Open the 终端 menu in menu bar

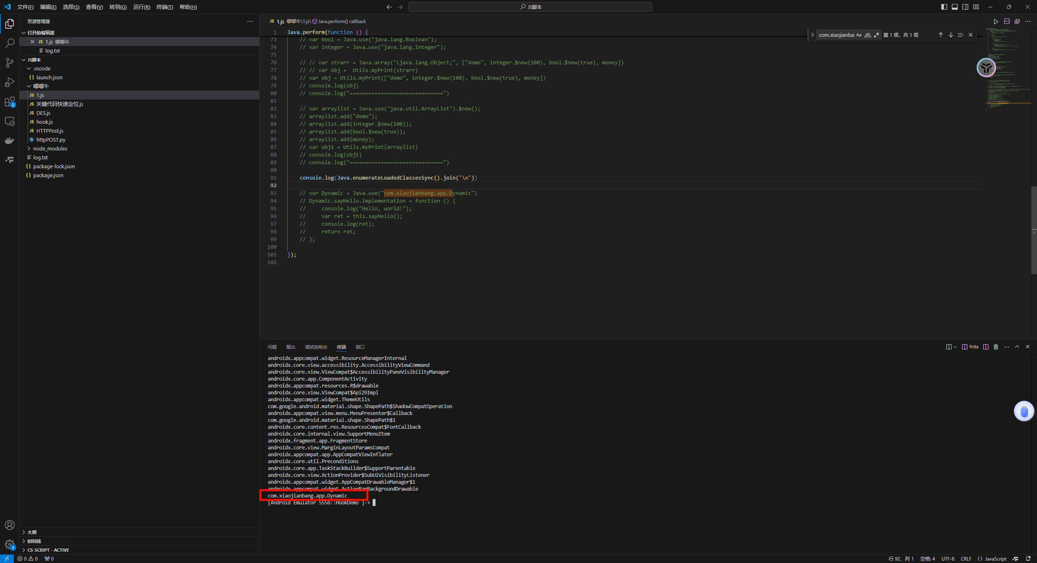click(x=164, y=7)
